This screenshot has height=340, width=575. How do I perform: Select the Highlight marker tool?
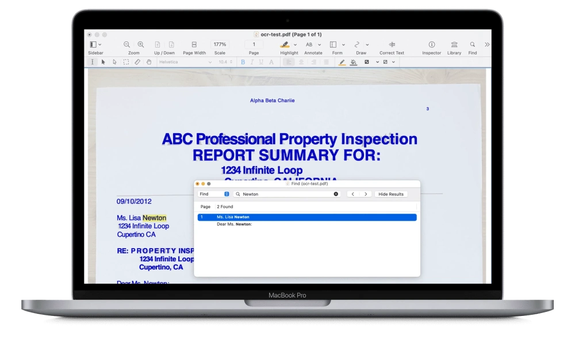285,44
